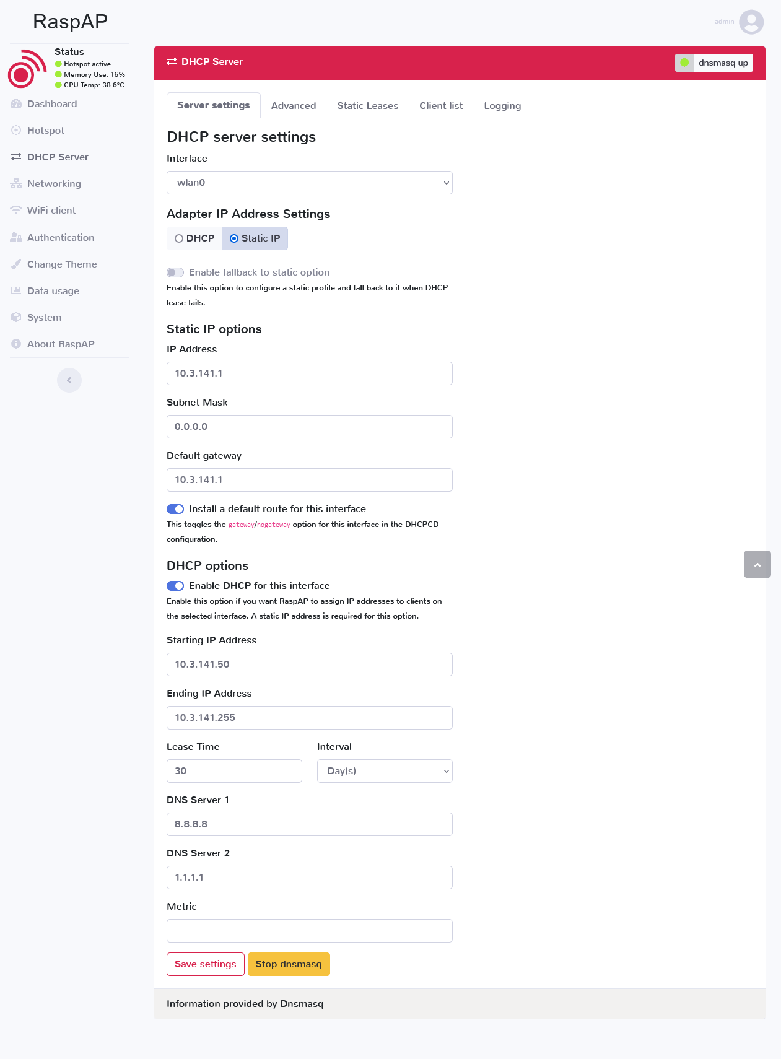Click the Authentication user-lock icon

click(16, 238)
